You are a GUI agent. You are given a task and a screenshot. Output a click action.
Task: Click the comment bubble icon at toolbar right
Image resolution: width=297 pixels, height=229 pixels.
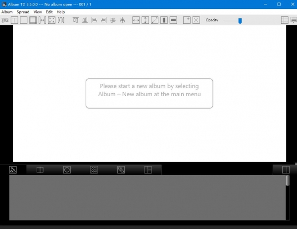(294, 20)
